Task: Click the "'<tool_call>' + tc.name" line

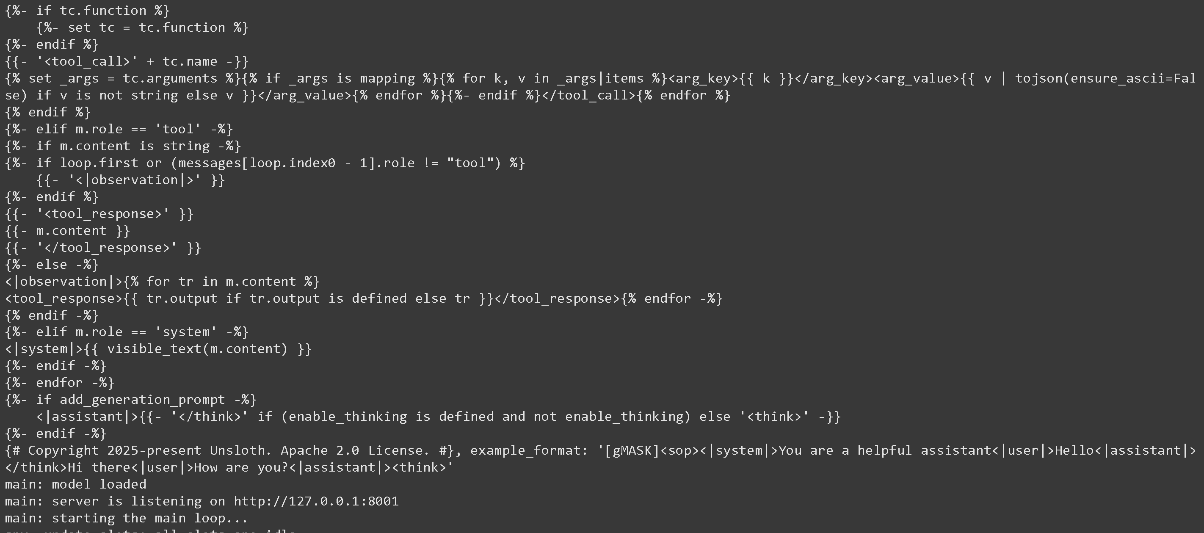Action: coord(126,62)
